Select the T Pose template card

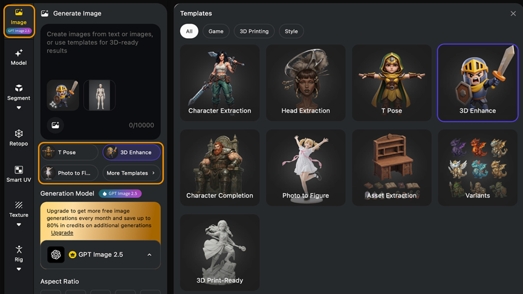click(392, 83)
